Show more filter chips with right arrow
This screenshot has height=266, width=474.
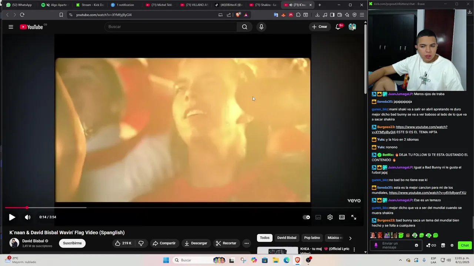click(350, 238)
